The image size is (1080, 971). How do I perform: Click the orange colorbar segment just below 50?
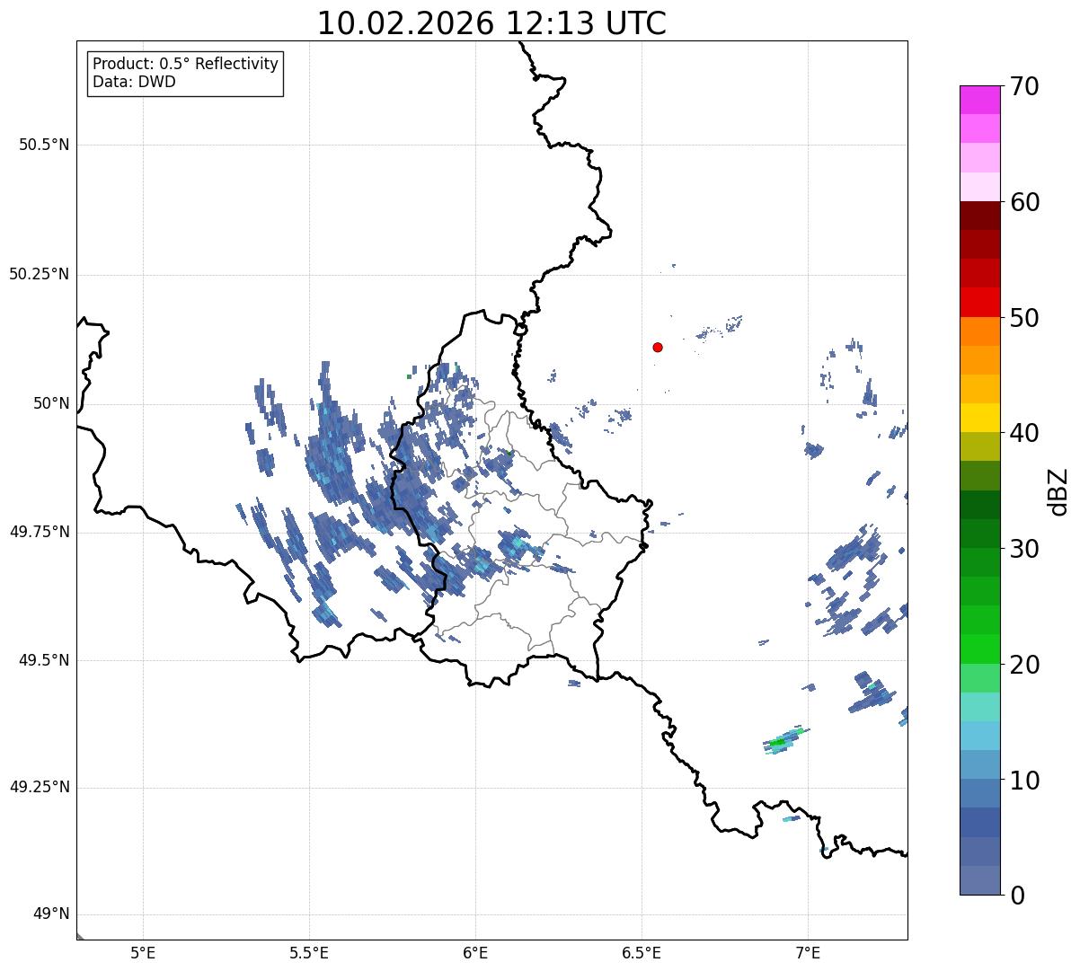(x=980, y=331)
